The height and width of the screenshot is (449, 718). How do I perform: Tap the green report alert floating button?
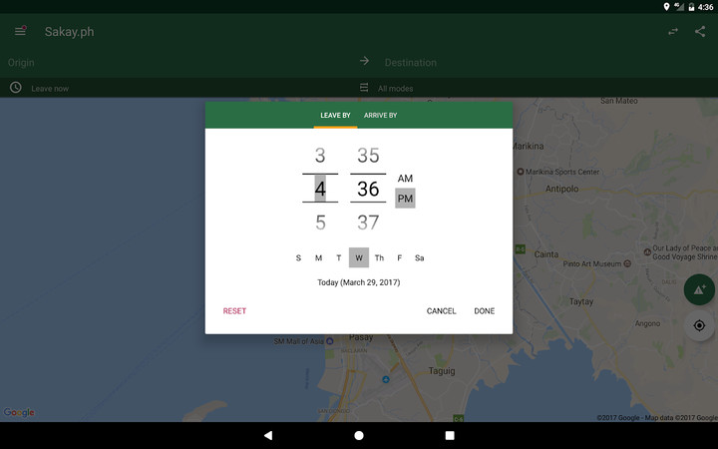tap(699, 289)
